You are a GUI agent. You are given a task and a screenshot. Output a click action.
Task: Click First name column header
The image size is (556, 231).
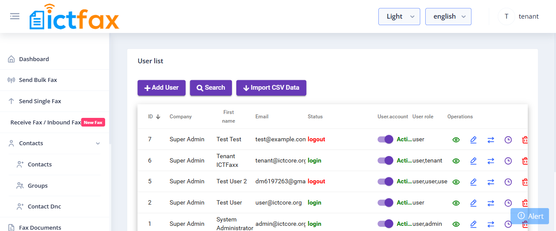pos(228,117)
